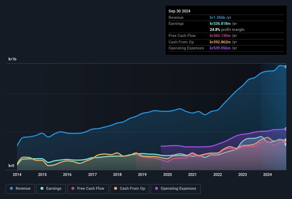The width and height of the screenshot is (292, 199).
Task: Hide the Cash From Op series
Action: pos(129,189)
